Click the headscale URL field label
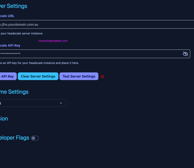The image size is (194, 168). coord(7,16)
